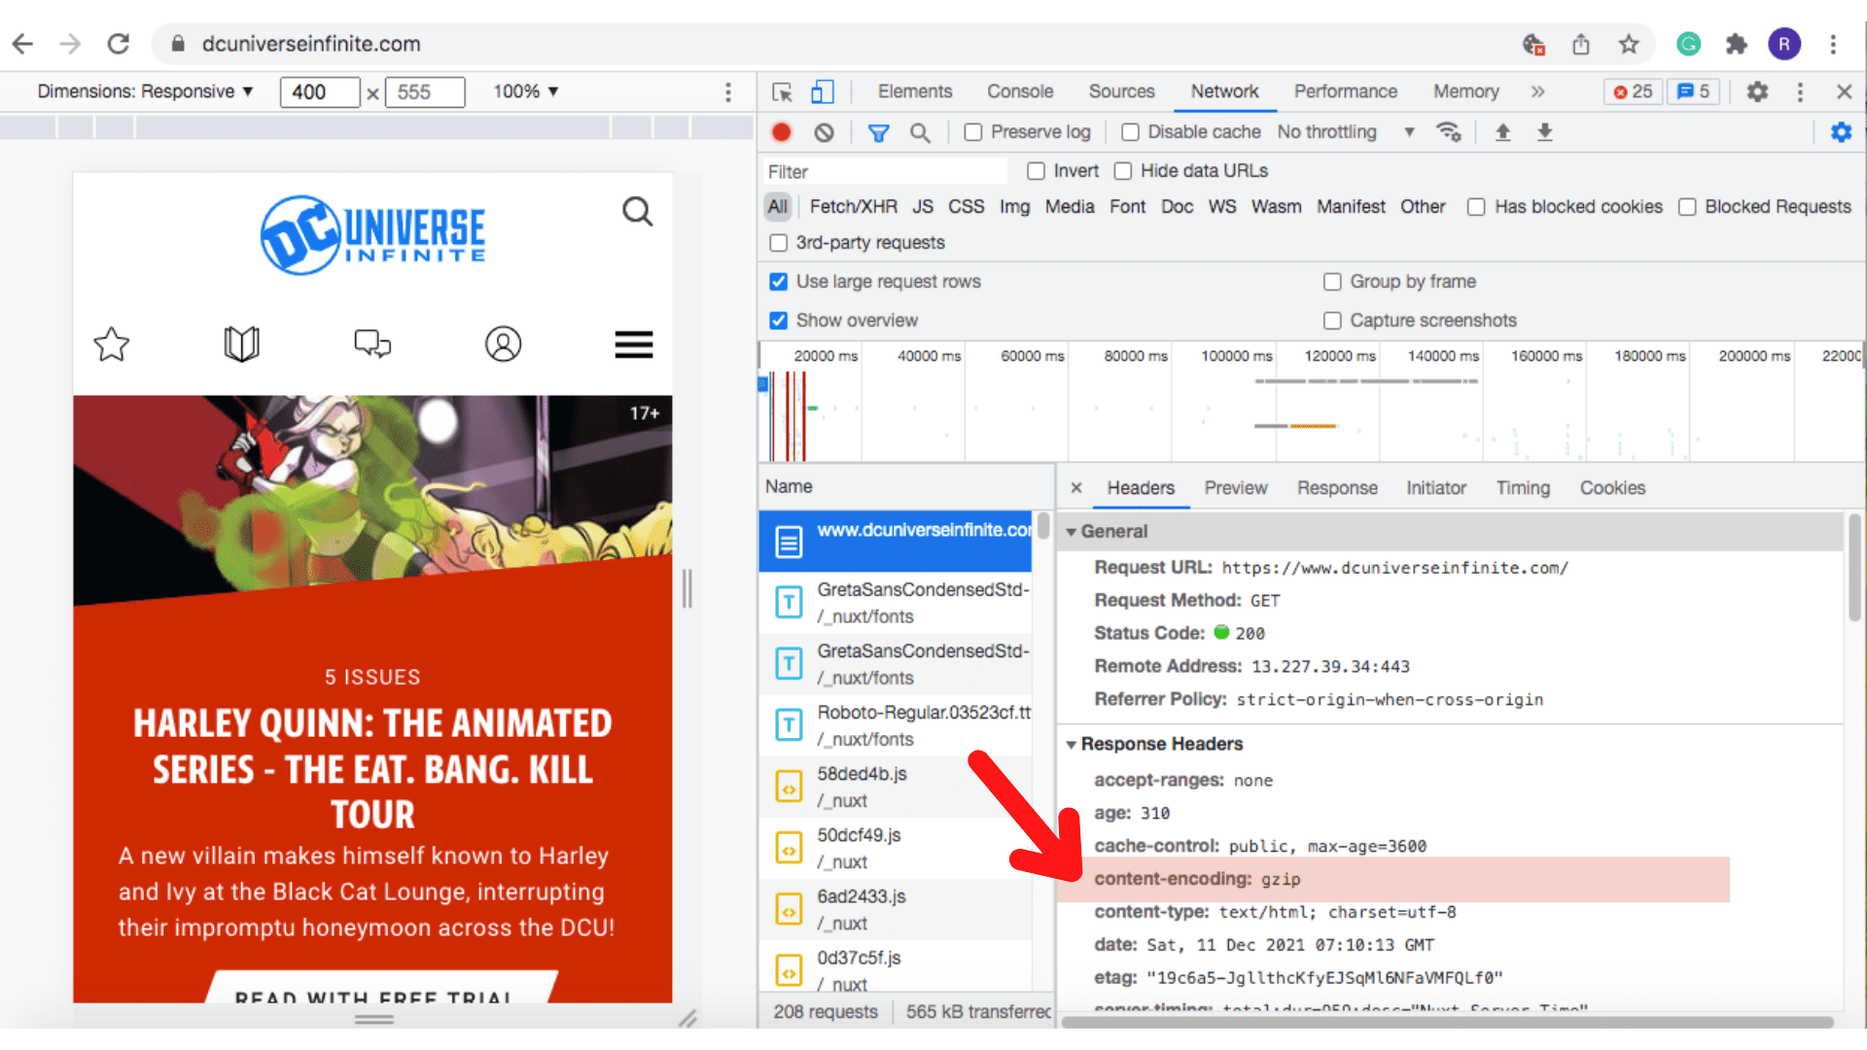Switch to the Console tab
Screen dimensions: 1867x1050
(1020, 91)
